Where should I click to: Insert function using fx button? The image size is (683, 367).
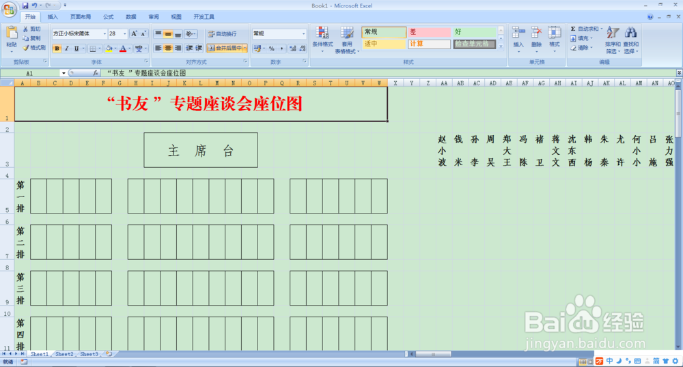[96, 73]
